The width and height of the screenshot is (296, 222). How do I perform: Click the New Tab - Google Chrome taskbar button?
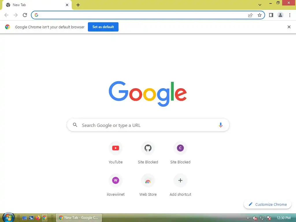[79, 218]
